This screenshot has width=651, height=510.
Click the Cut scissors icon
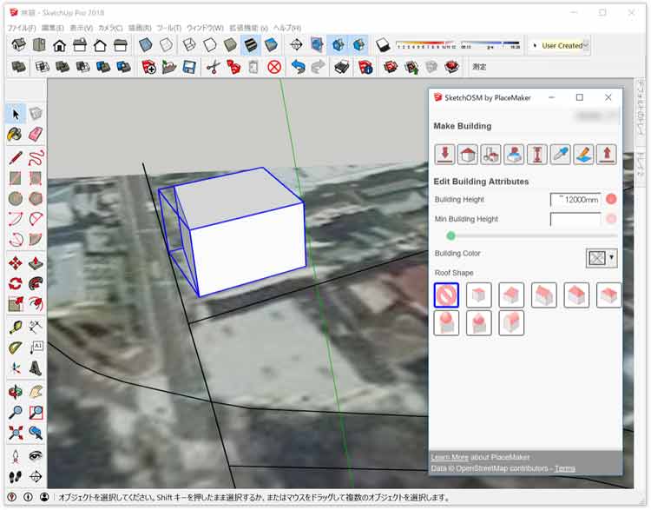tap(213, 67)
